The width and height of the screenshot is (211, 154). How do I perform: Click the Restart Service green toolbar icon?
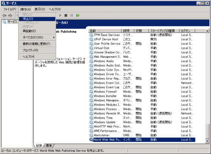(x=78, y=16)
